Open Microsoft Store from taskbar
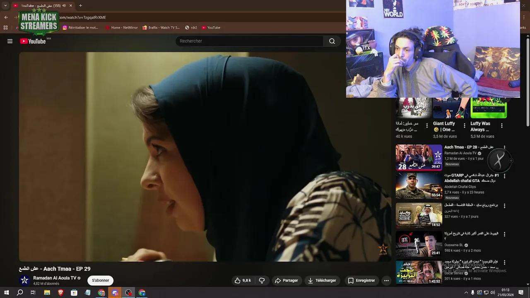Image resolution: width=530 pixels, height=298 pixels. [74, 293]
